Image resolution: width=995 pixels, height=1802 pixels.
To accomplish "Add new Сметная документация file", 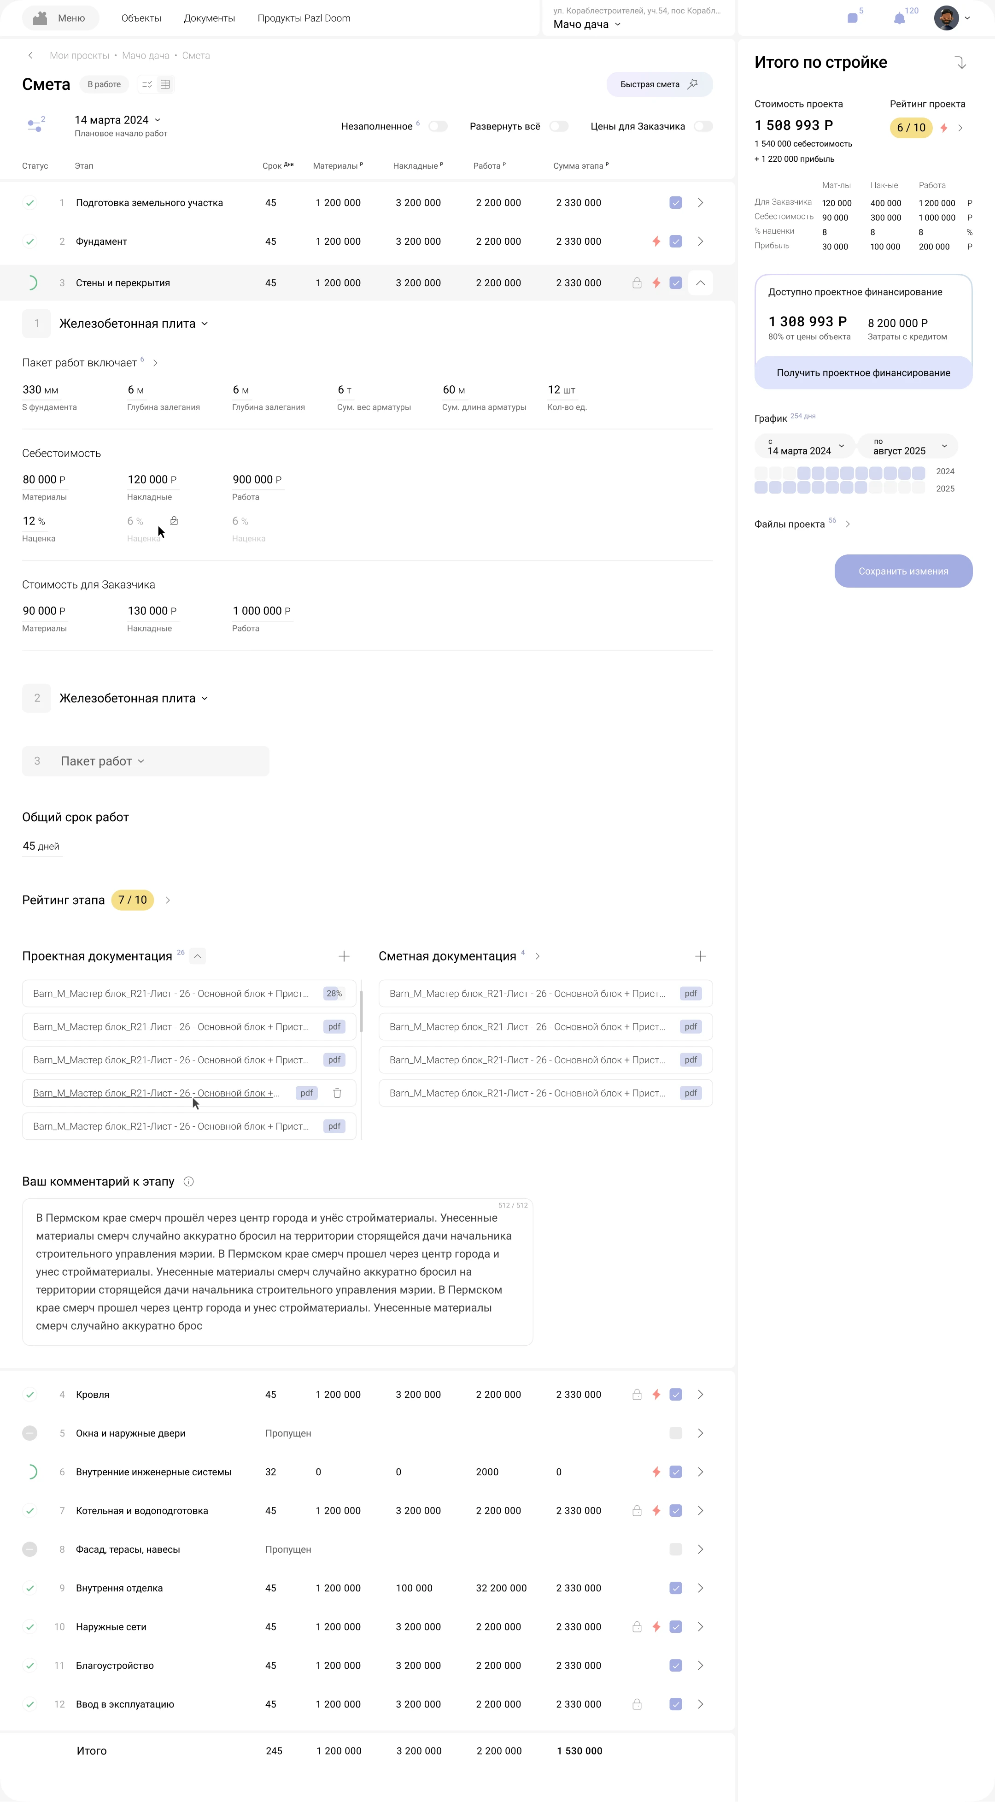I will coord(700,955).
